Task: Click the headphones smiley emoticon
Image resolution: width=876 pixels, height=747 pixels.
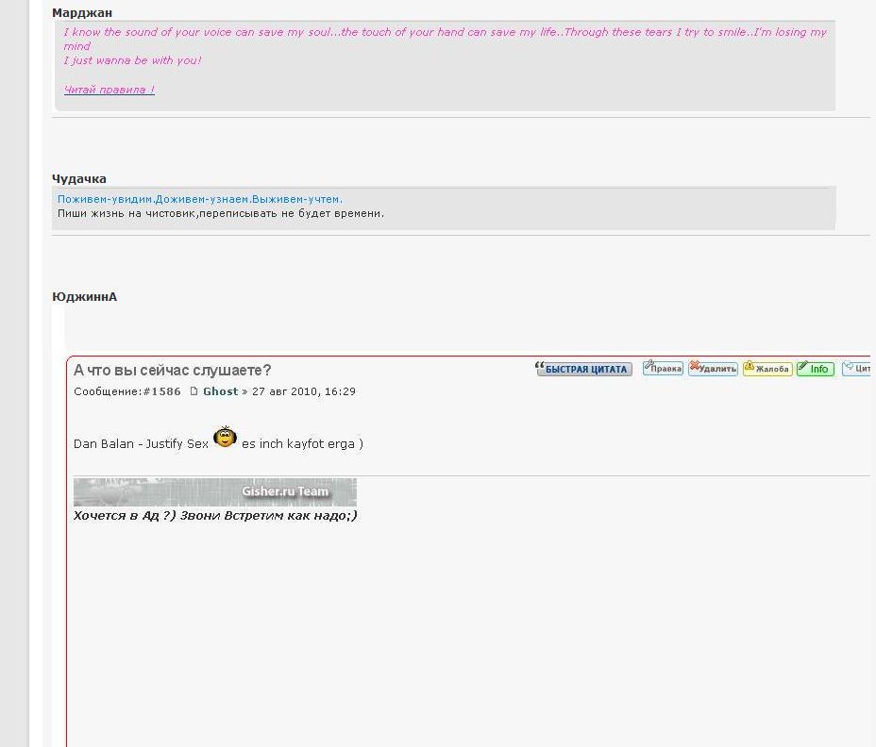Action: tap(225, 438)
